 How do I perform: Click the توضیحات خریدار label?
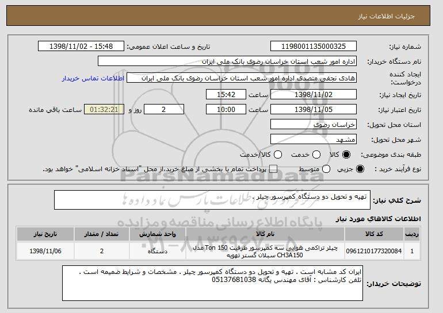click(x=394, y=283)
